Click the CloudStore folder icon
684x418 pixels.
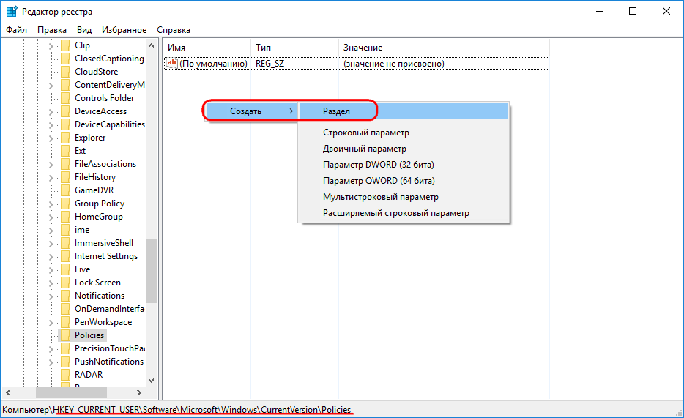coord(65,72)
